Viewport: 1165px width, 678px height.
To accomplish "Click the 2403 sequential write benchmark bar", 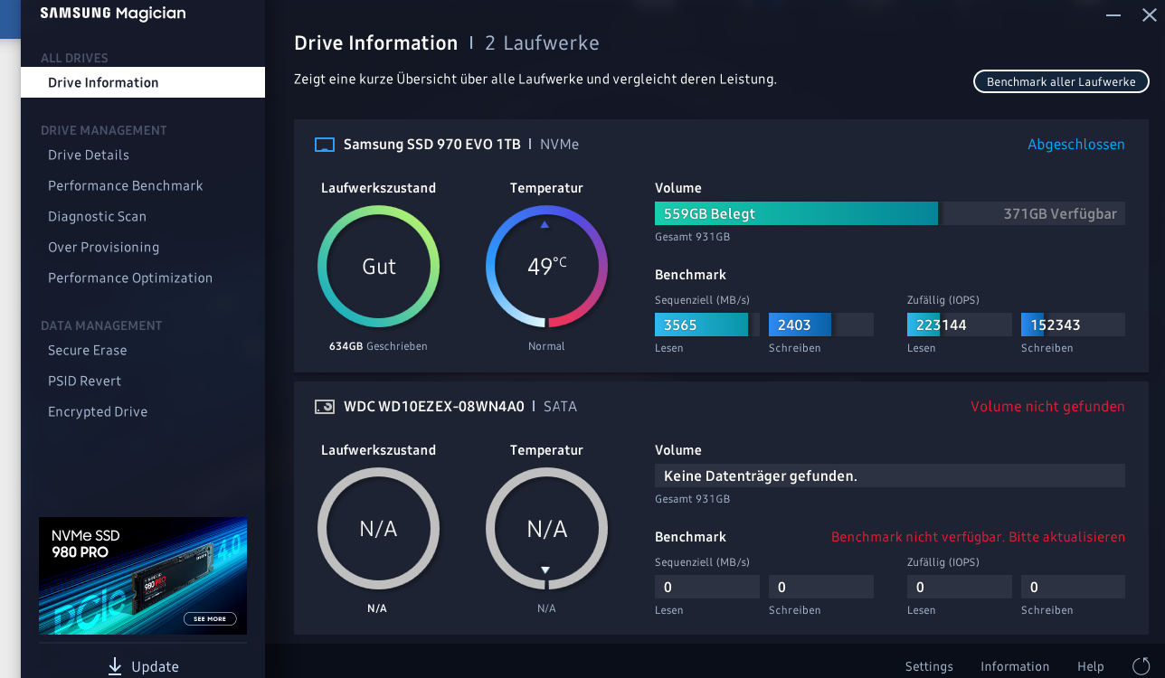I will point(821,325).
